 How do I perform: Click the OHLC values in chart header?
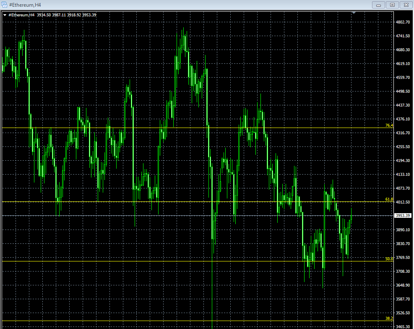(66, 15)
